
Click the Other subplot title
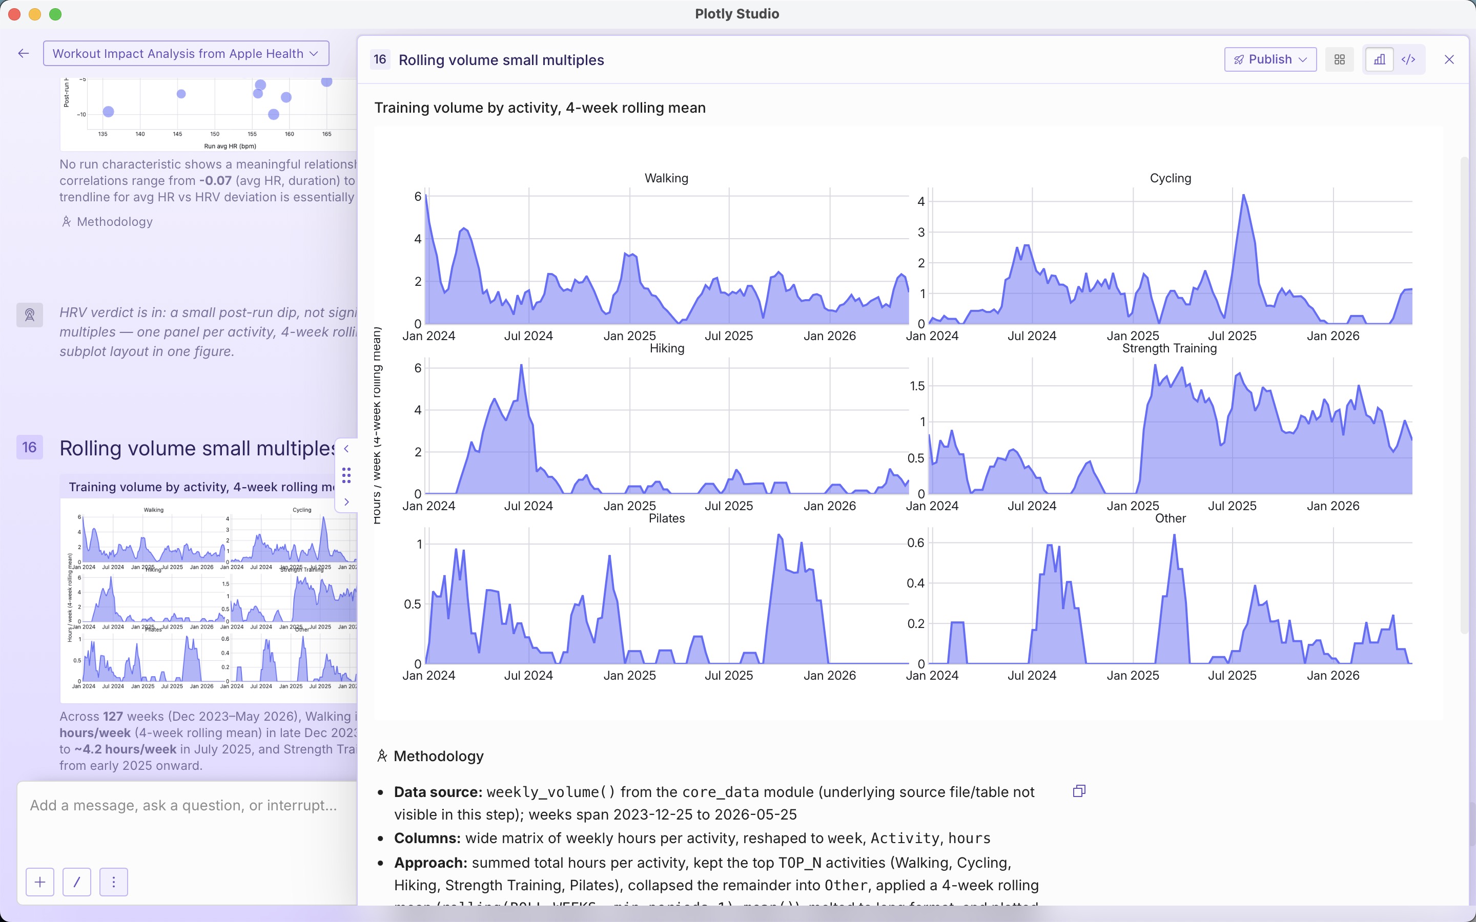(1171, 518)
